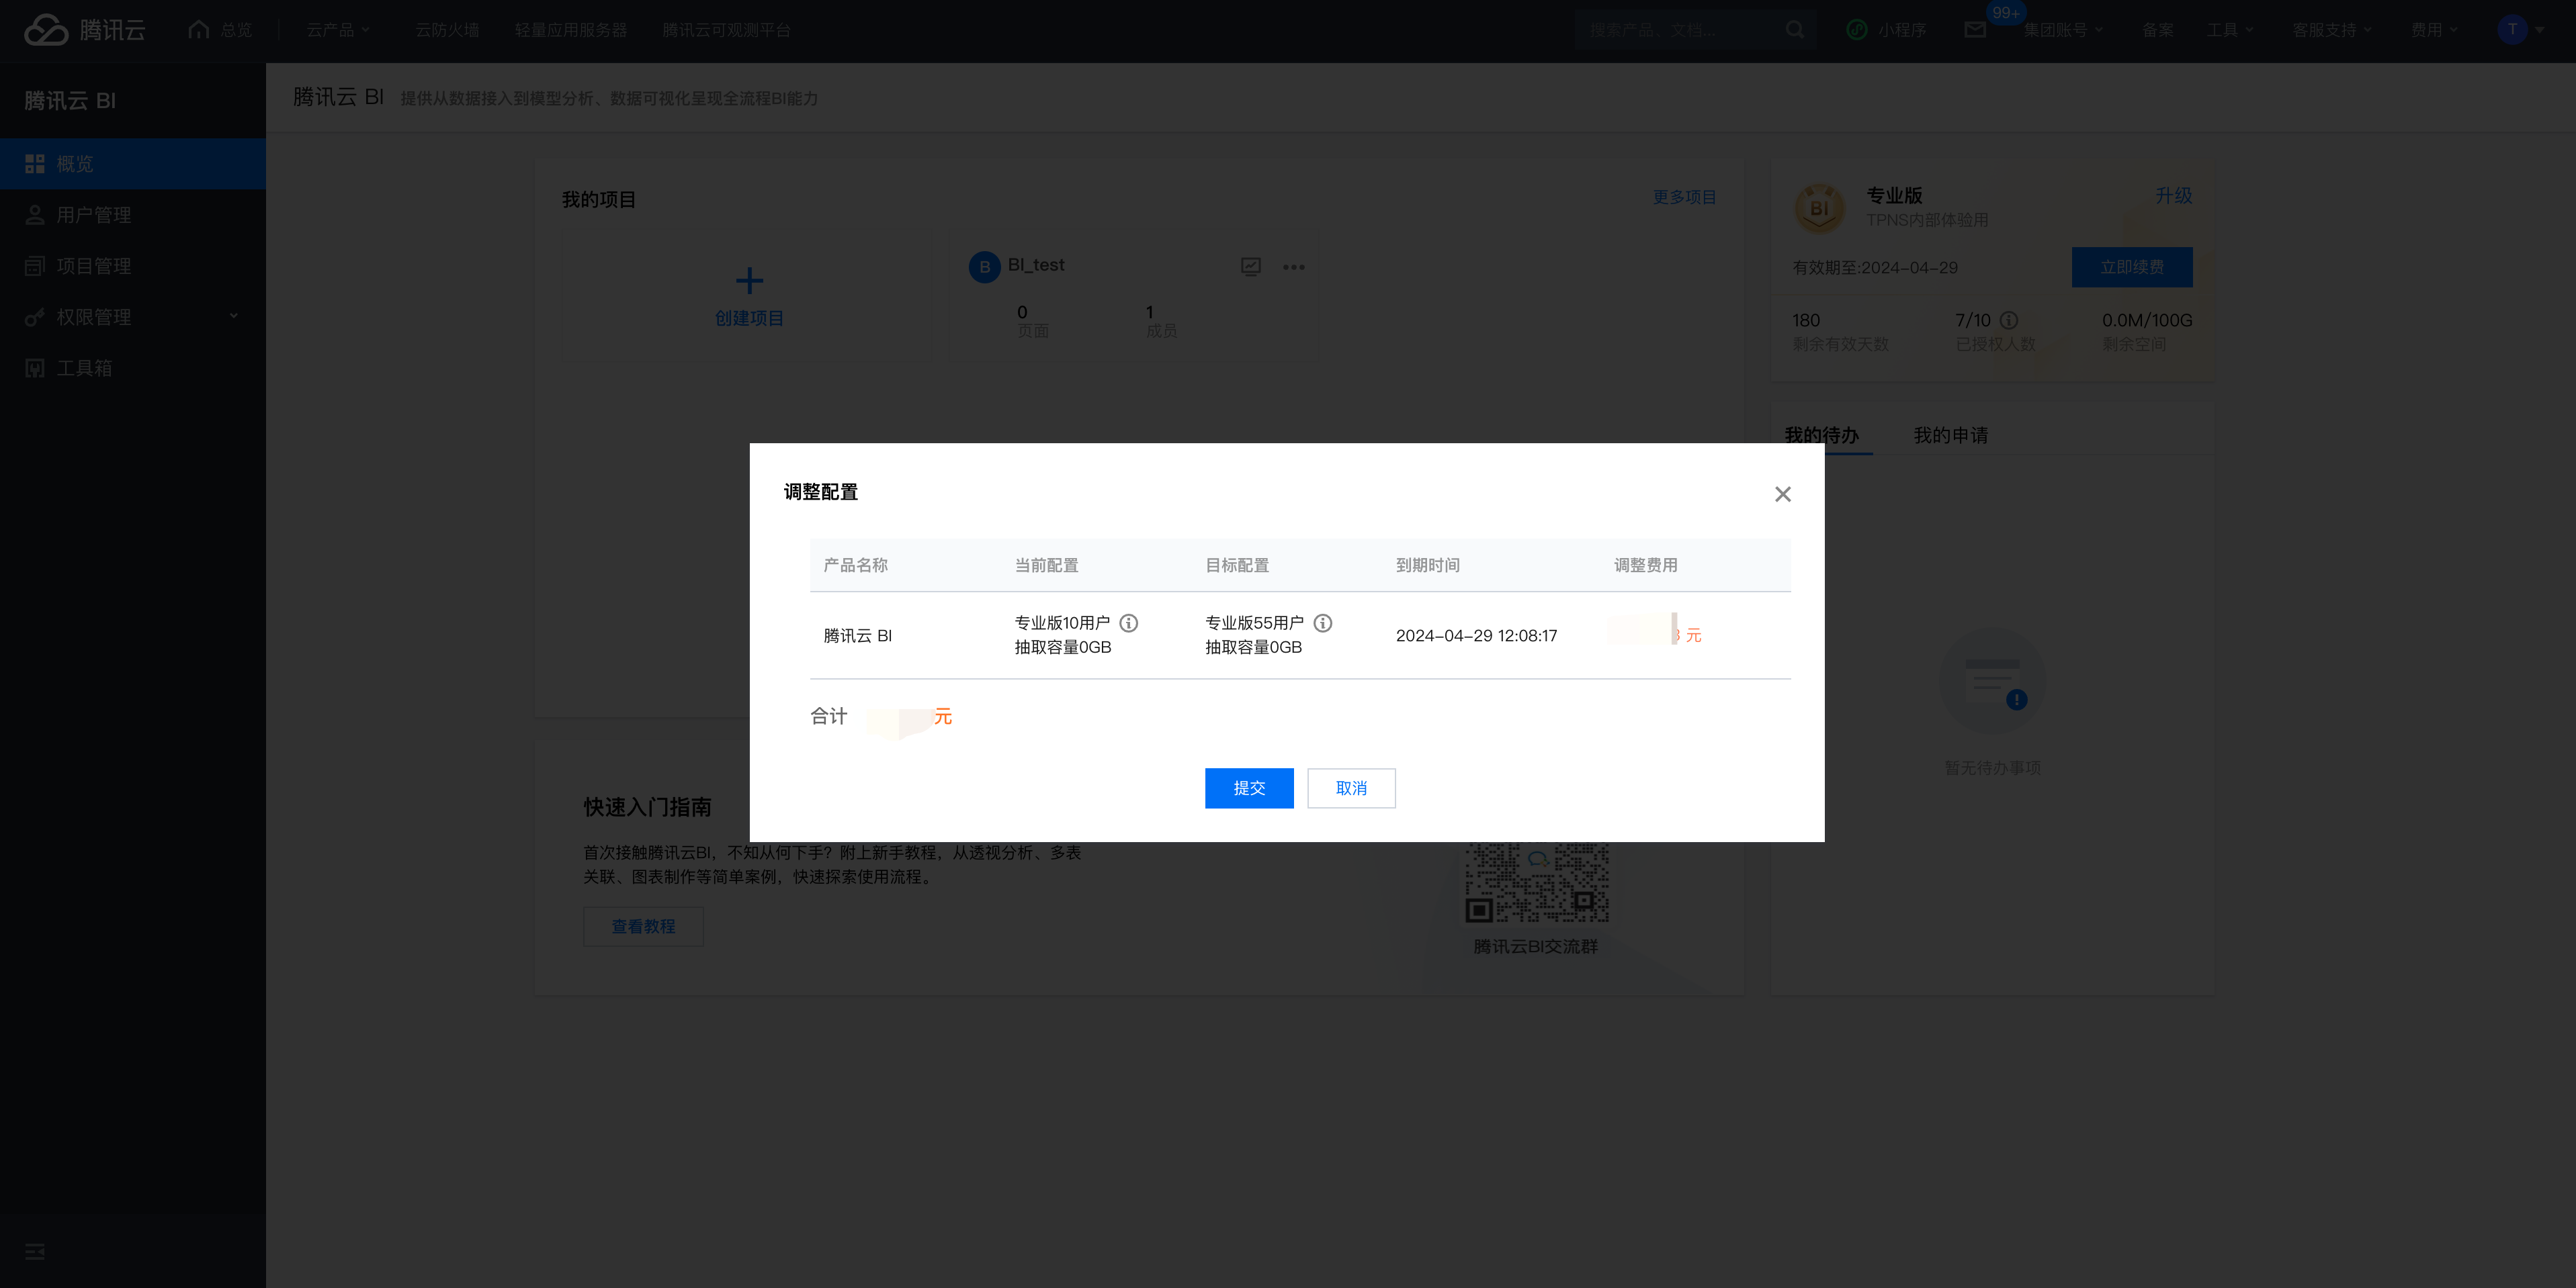2576x1288 pixels.
Task: Select 用户管理 in sidebar
Action: point(94,215)
